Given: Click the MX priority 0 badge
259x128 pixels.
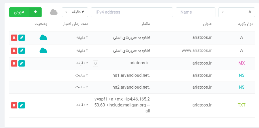Looking at the screenshot, I should [x=95, y=64].
